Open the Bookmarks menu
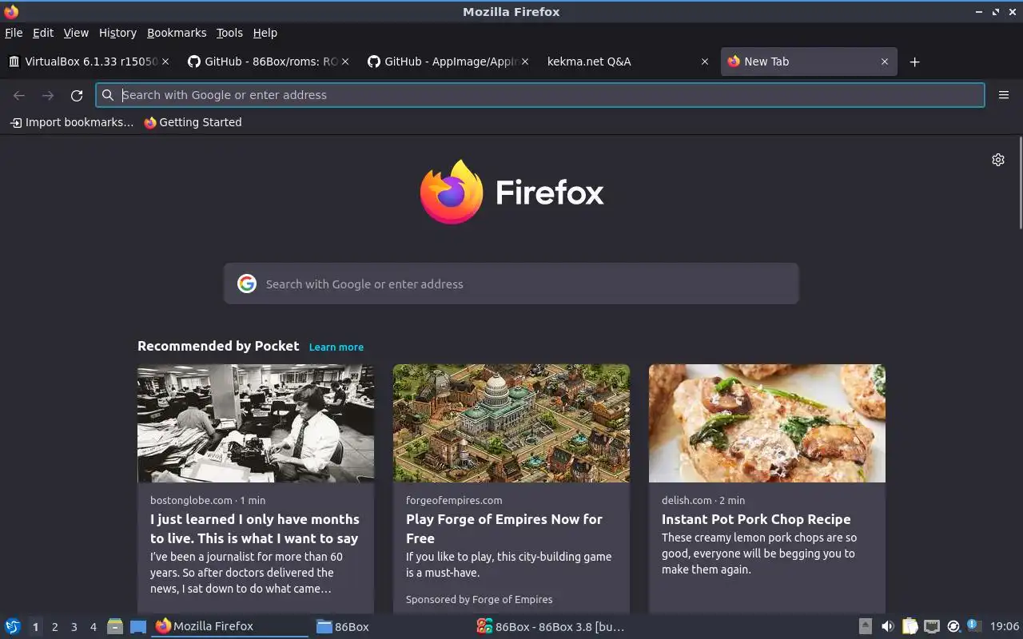This screenshot has height=639, width=1023. (x=177, y=33)
